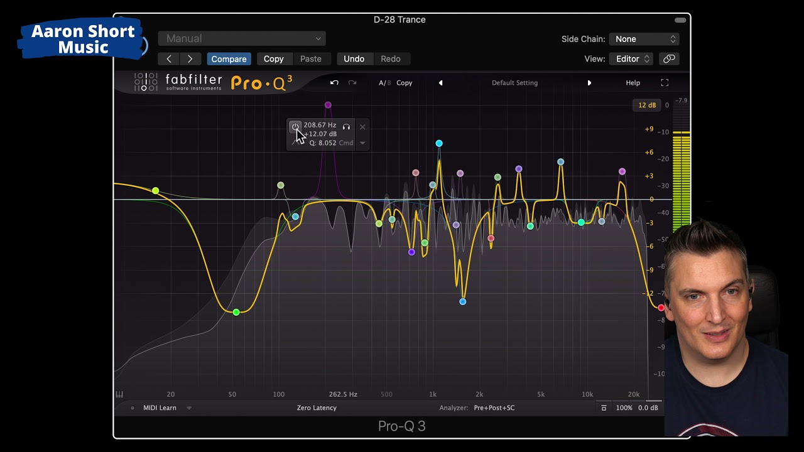The height and width of the screenshot is (452, 804).
Task: Open the Side Chain None dropdown
Action: point(644,39)
